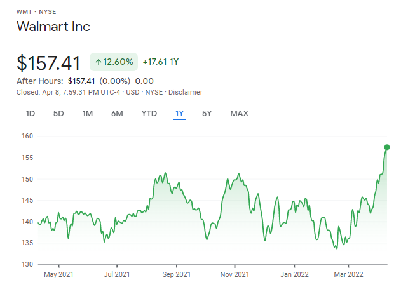Click the May 2021 axis label
Image resolution: width=408 pixels, height=282 pixels.
tap(58, 274)
